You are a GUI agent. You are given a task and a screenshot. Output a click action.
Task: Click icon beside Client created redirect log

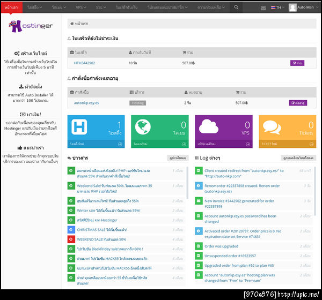199,170
